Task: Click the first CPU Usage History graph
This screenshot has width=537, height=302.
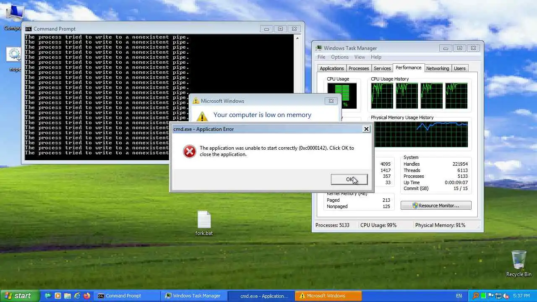Action: click(x=382, y=96)
